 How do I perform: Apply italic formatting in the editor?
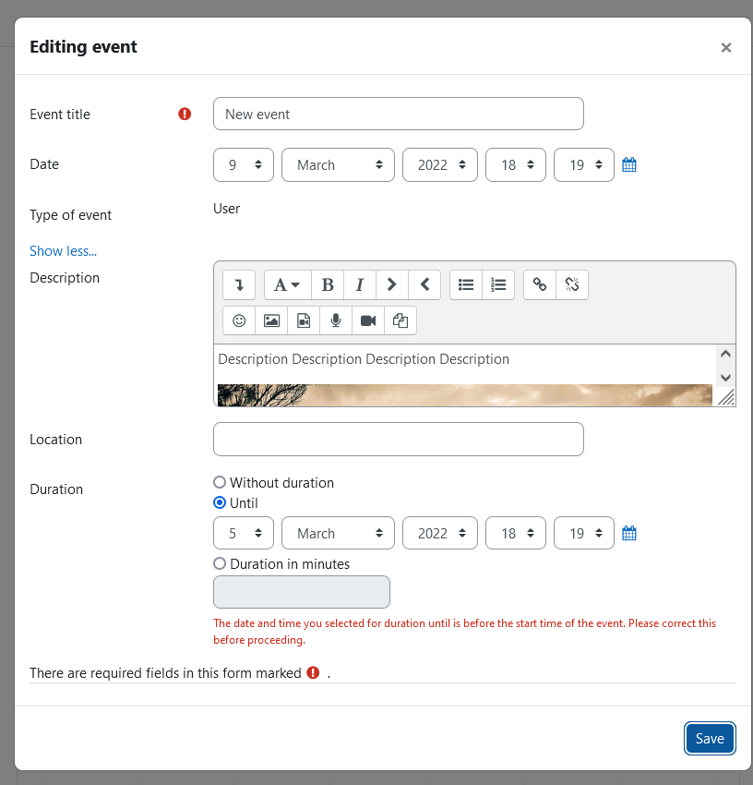[360, 284]
